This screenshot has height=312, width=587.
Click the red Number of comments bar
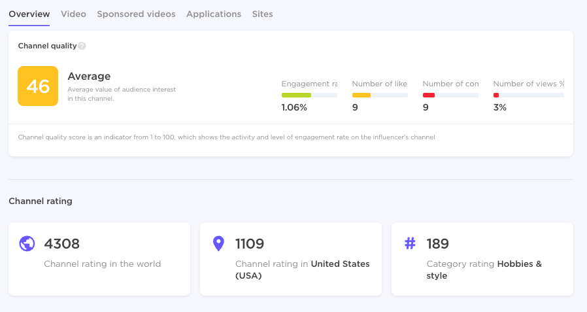(x=450, y=95)
